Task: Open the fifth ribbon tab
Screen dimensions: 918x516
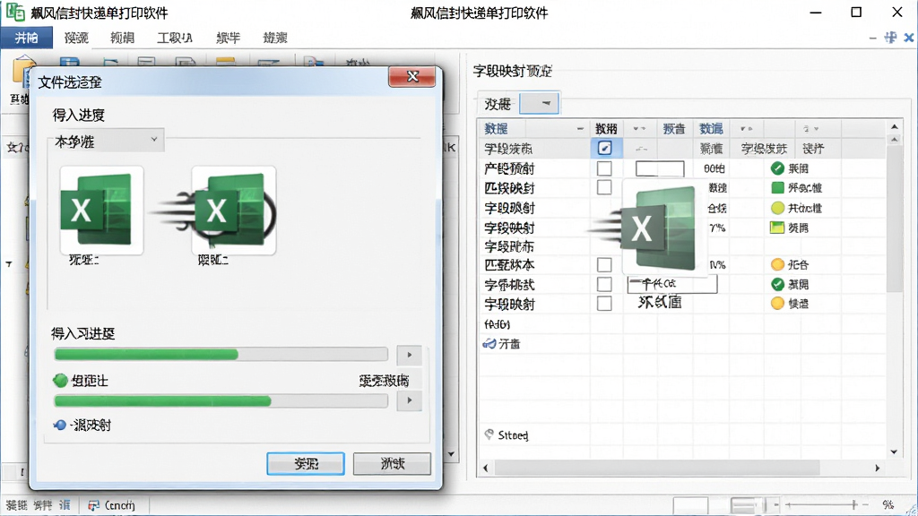Action: click(x=229, y=38)
